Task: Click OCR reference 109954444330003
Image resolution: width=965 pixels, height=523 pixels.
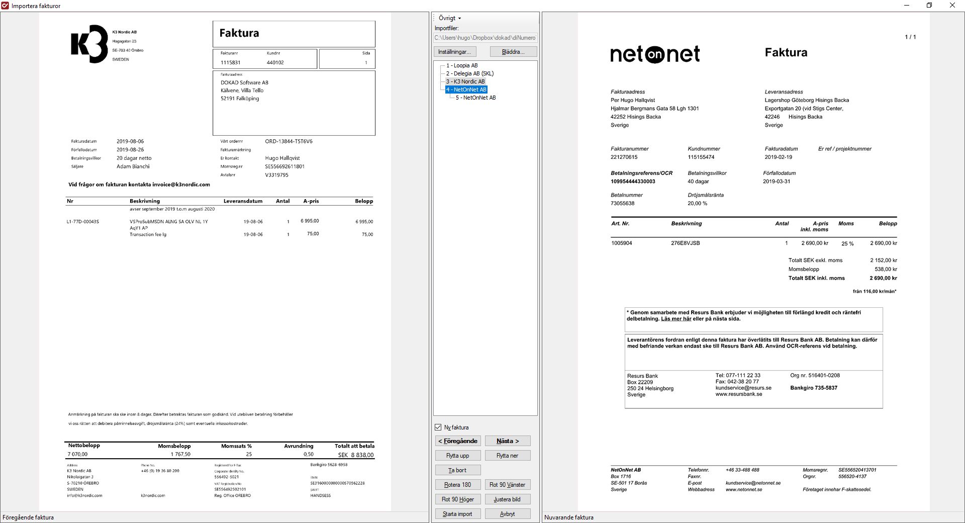Action: pyautogui.click(x=633, y=182)
